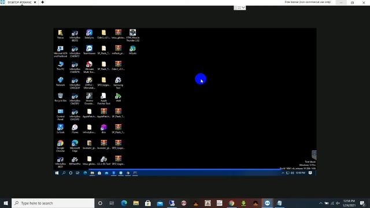This screenshot has width=370, height=208.
Task: Select the This PC desktop icon
Action: (60, 66)
